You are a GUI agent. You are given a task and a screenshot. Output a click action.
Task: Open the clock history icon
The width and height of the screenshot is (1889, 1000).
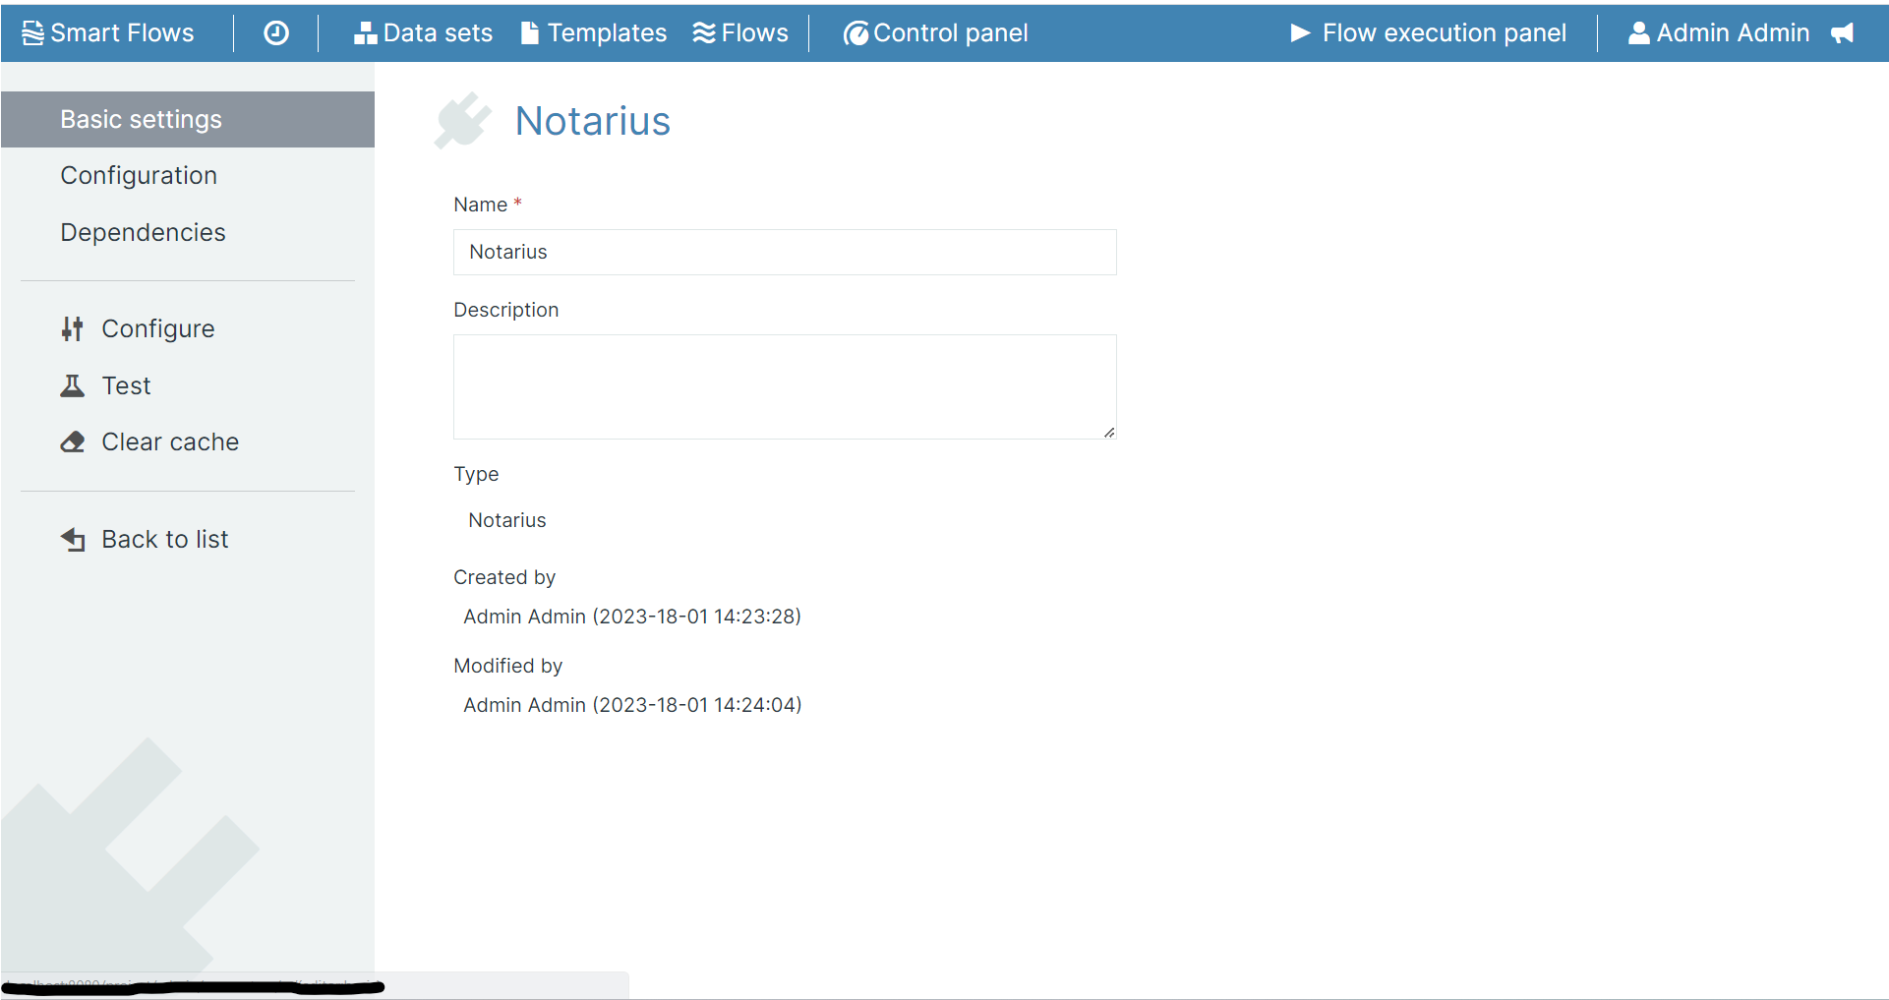tap(276, 32)
